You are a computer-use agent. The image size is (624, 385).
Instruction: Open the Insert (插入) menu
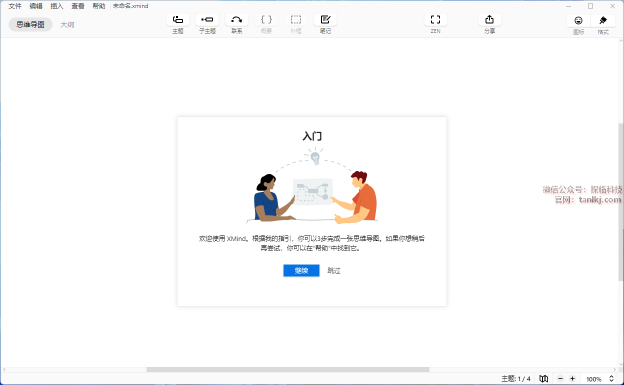(57, 6)
